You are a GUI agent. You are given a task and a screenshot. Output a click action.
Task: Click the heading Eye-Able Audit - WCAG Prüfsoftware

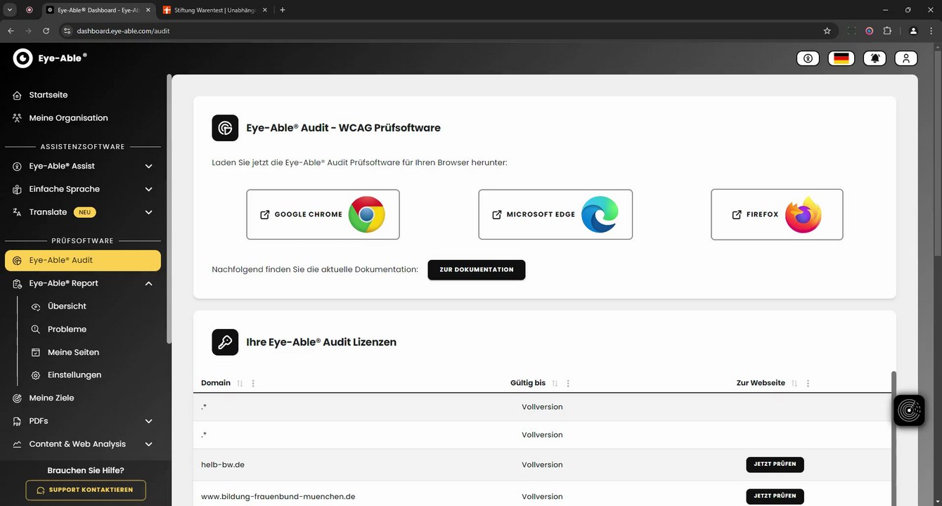click(343, 128)
